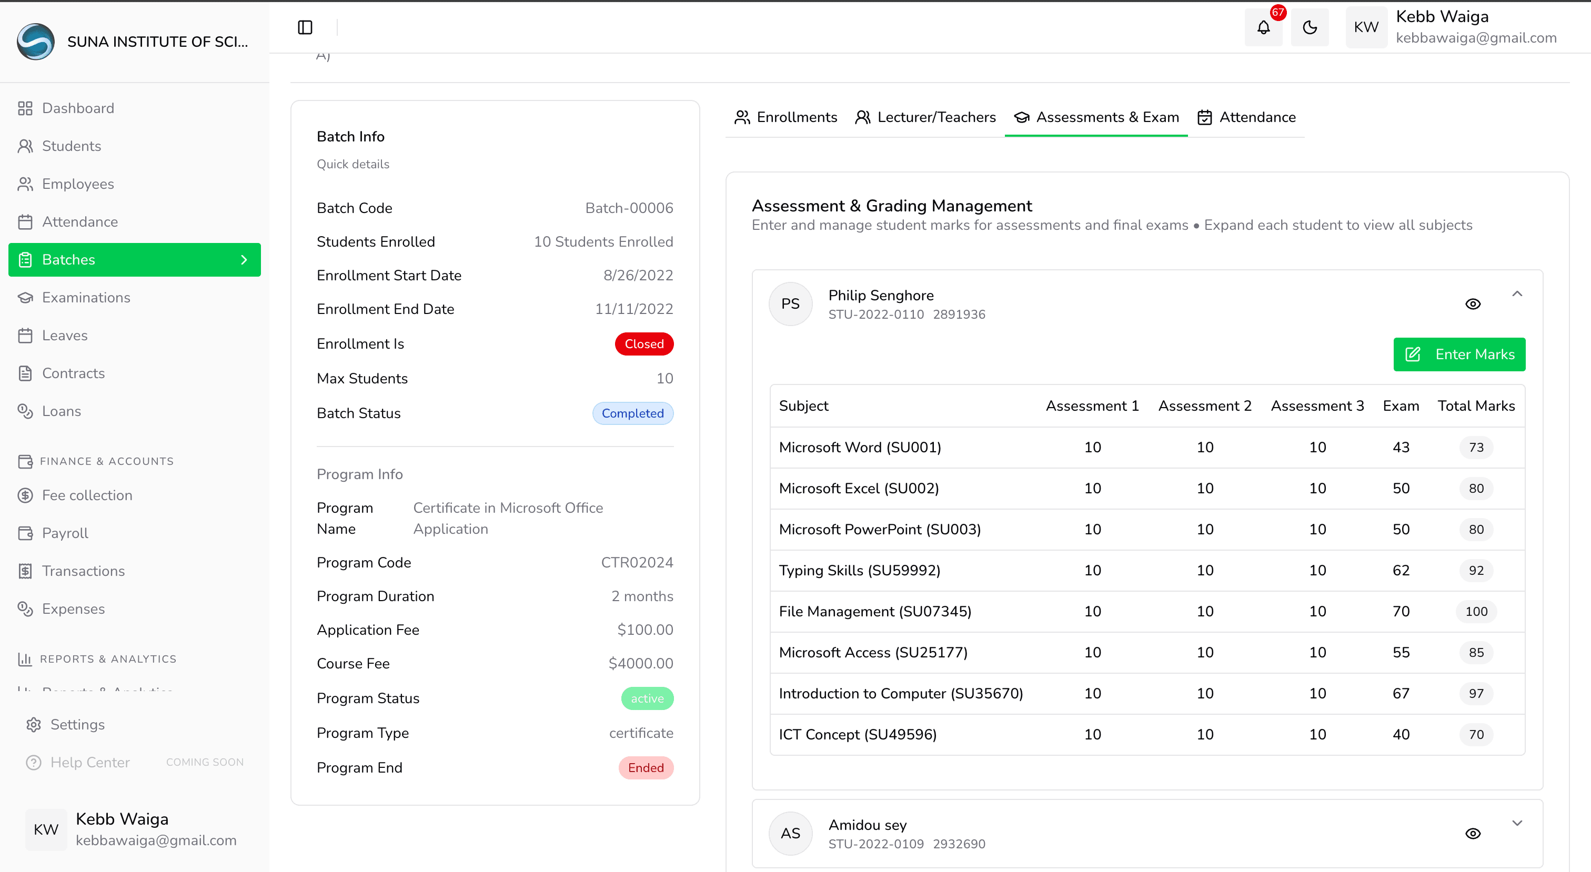This screenshot has width=1591, height=872.
Task: Click eye icon for Amidou sey
Action: (1473, 834)
